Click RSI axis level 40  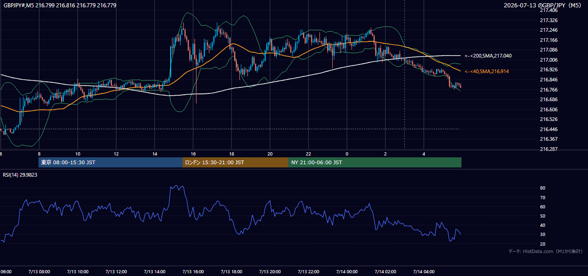[542, 225]
